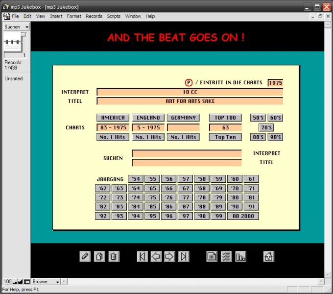Image resolution: width=333 pixels, height=294 pixels.
Task: Select the '75 Jahrgang button
Action: pyautogui.click(x=152, y=197)
